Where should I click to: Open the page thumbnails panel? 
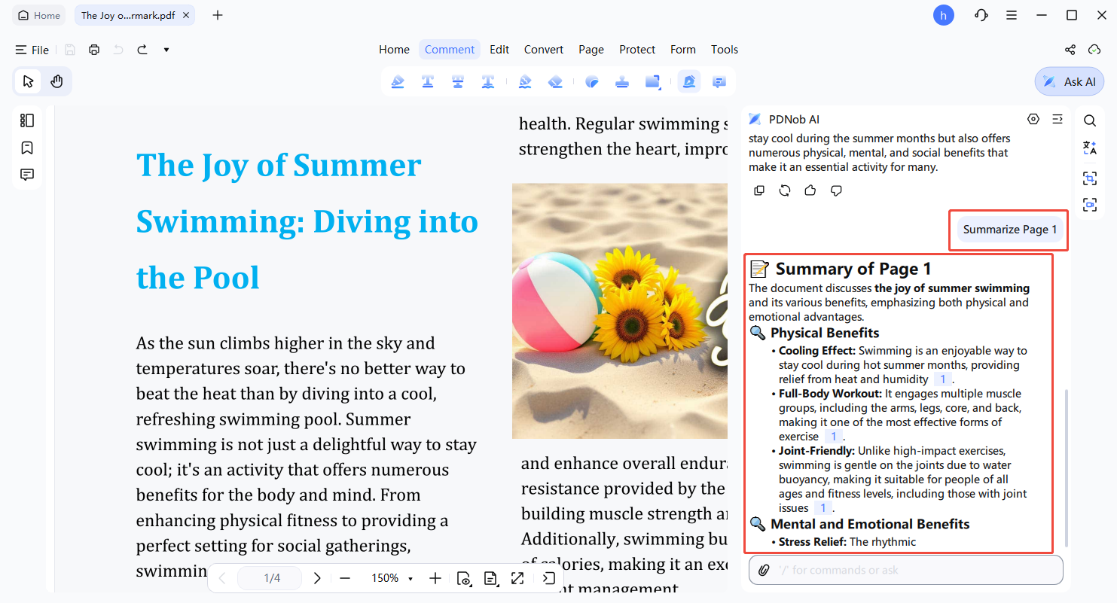tap(27, 120)
